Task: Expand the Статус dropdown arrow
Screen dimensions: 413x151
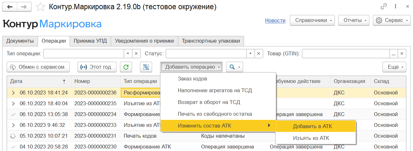Action: [x=251, y=54]
